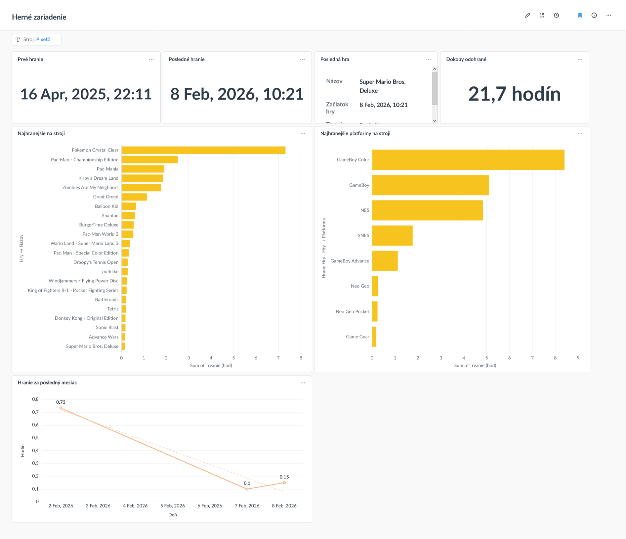Open the share dashboard icon
Screen dimensions: 626x539
pos(542,15)
